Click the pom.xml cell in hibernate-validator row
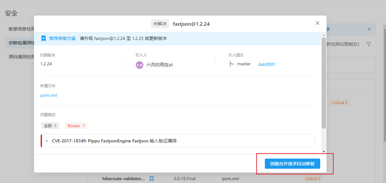 [231, 179]
